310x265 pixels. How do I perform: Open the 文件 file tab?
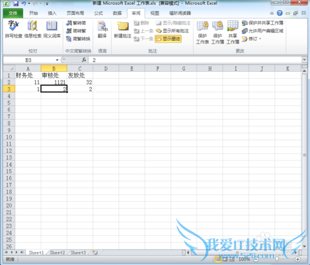(13, 13)
